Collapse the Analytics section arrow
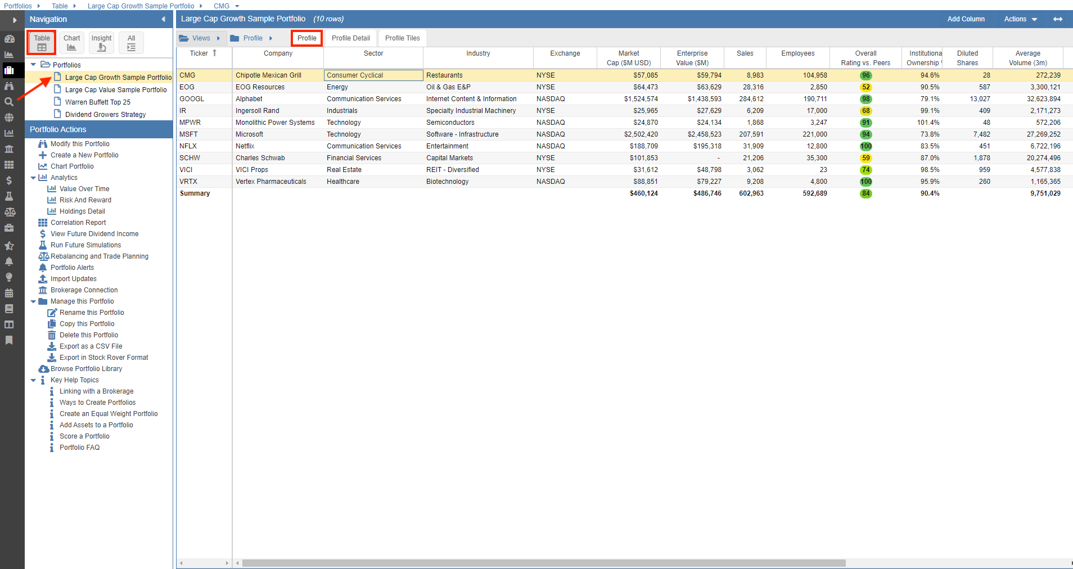This screenshot has width=1073, height=569. point(33,178)
